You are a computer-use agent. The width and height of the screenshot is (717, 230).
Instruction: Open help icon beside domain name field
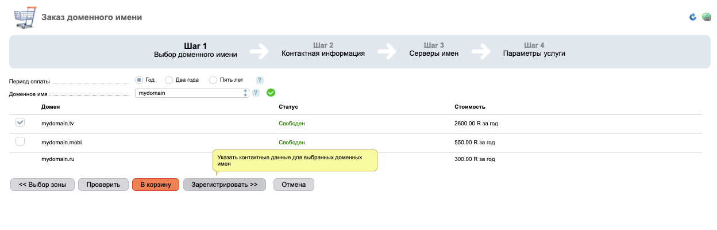click(256, 93)
